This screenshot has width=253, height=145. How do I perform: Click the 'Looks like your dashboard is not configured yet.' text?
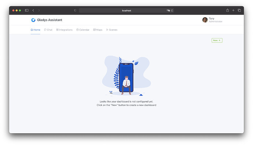click(126, 101)
